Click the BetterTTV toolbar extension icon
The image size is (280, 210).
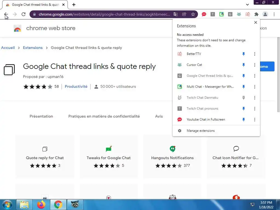[x=248, y=14]
